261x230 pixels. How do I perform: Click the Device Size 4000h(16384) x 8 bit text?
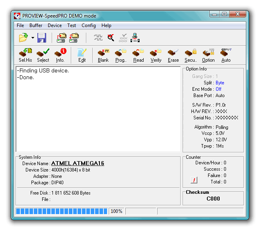[71, 170]
